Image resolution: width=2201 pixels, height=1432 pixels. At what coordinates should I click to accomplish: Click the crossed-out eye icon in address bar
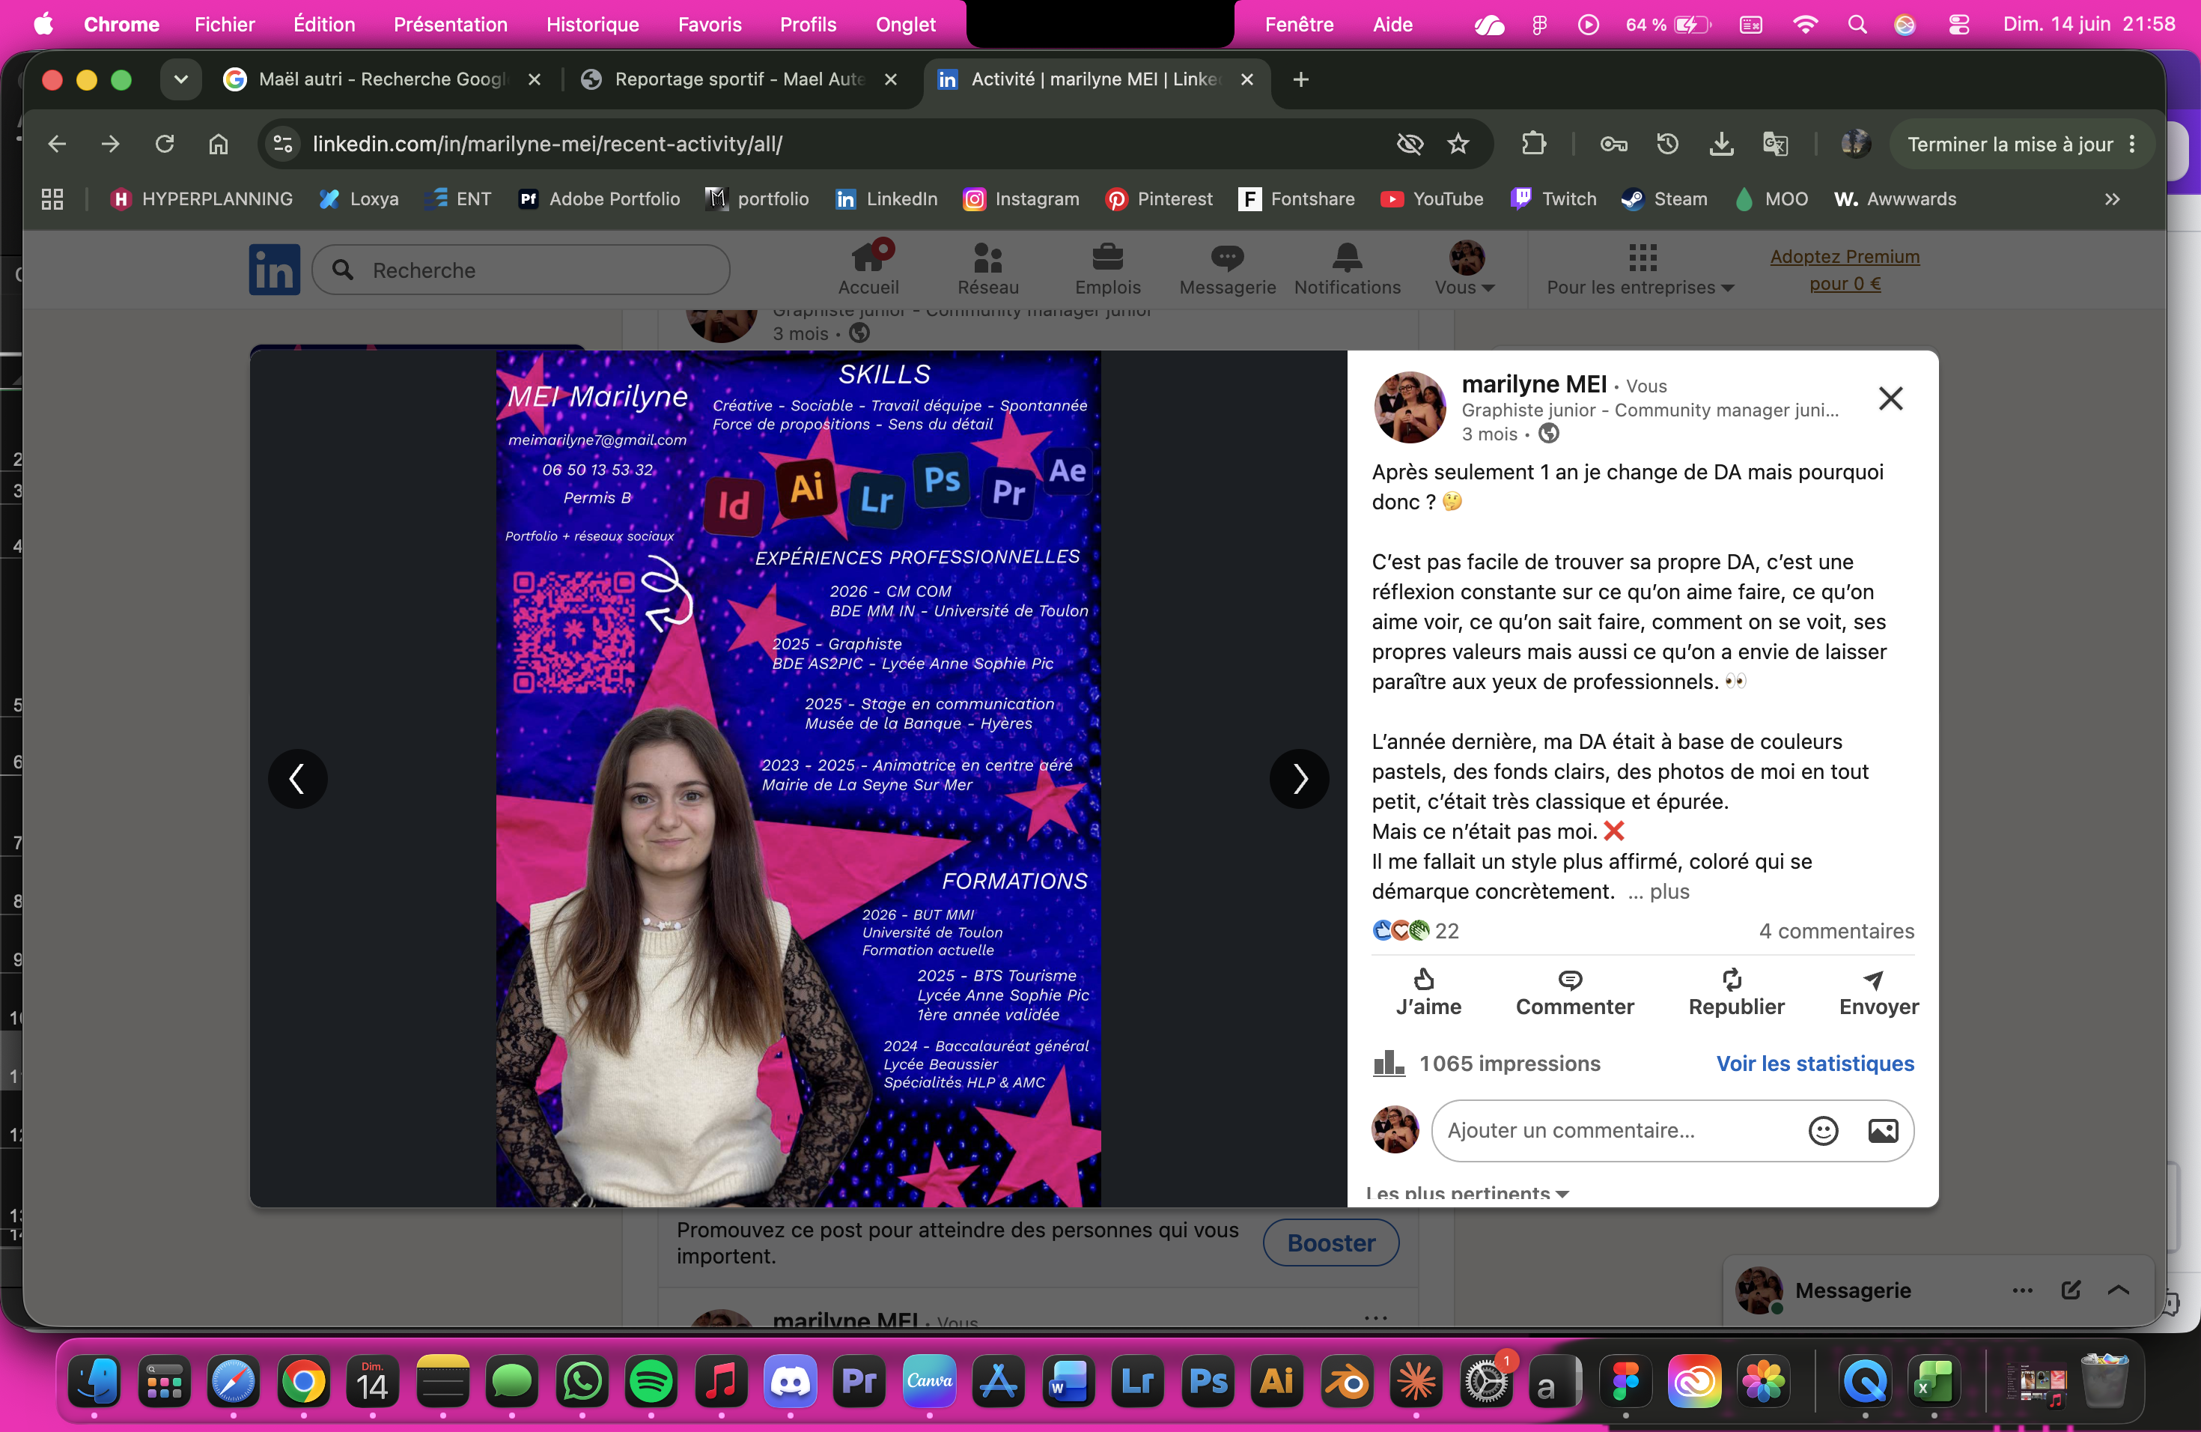point(1410,143)
